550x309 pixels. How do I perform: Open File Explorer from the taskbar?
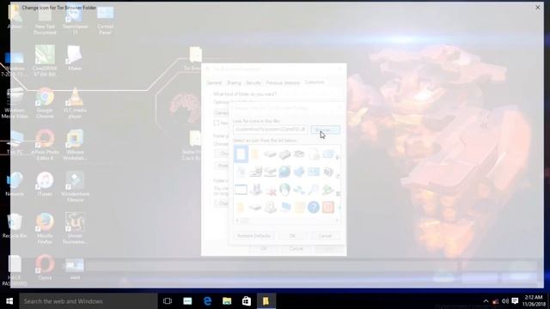pos(227,301)
